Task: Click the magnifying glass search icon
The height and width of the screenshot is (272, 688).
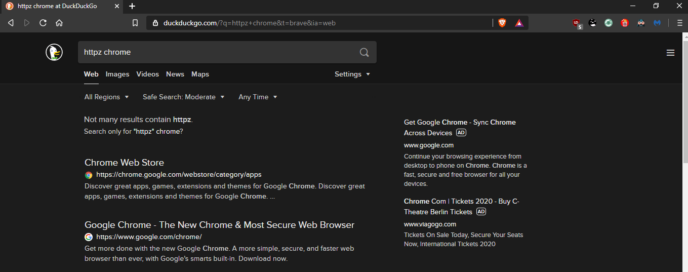Action: (364, 52)
